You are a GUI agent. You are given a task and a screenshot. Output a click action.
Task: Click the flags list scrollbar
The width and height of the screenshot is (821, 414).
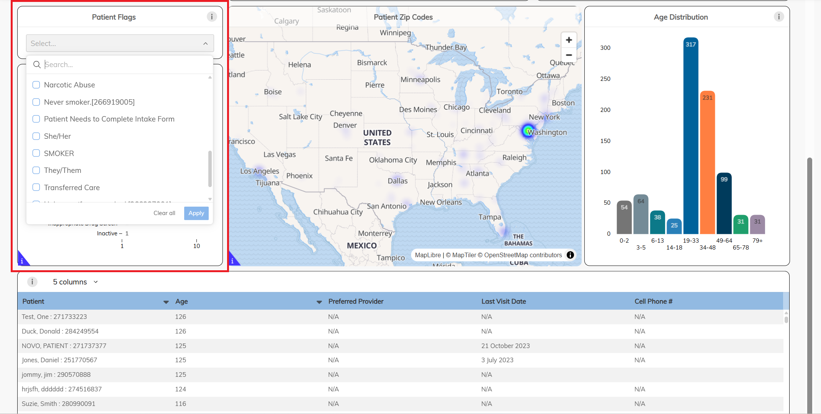(x=209, y=169)
